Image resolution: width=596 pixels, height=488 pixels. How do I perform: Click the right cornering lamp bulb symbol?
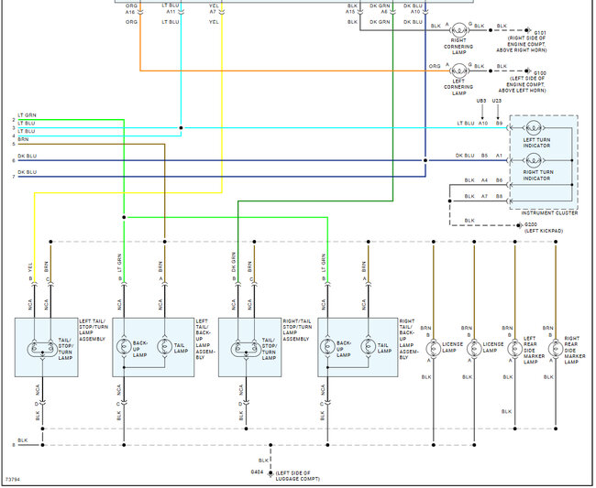coord(458,30)
